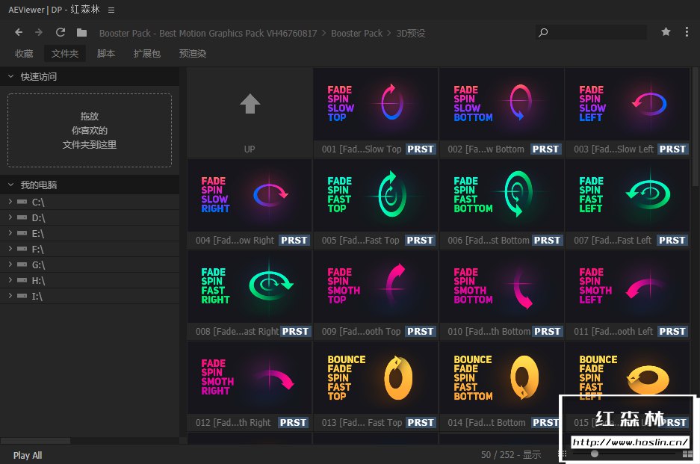Open the three-dot options menu

point(687,31)
